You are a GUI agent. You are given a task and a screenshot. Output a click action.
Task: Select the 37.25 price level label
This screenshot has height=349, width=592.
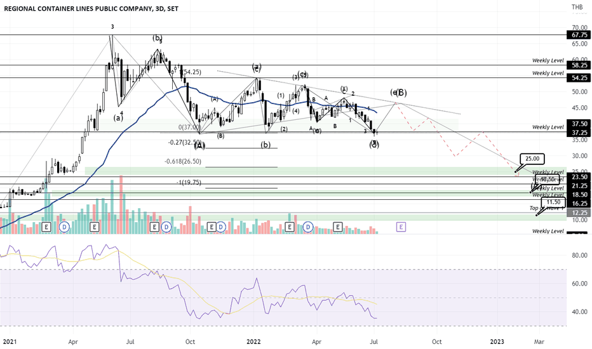[579, 133]
